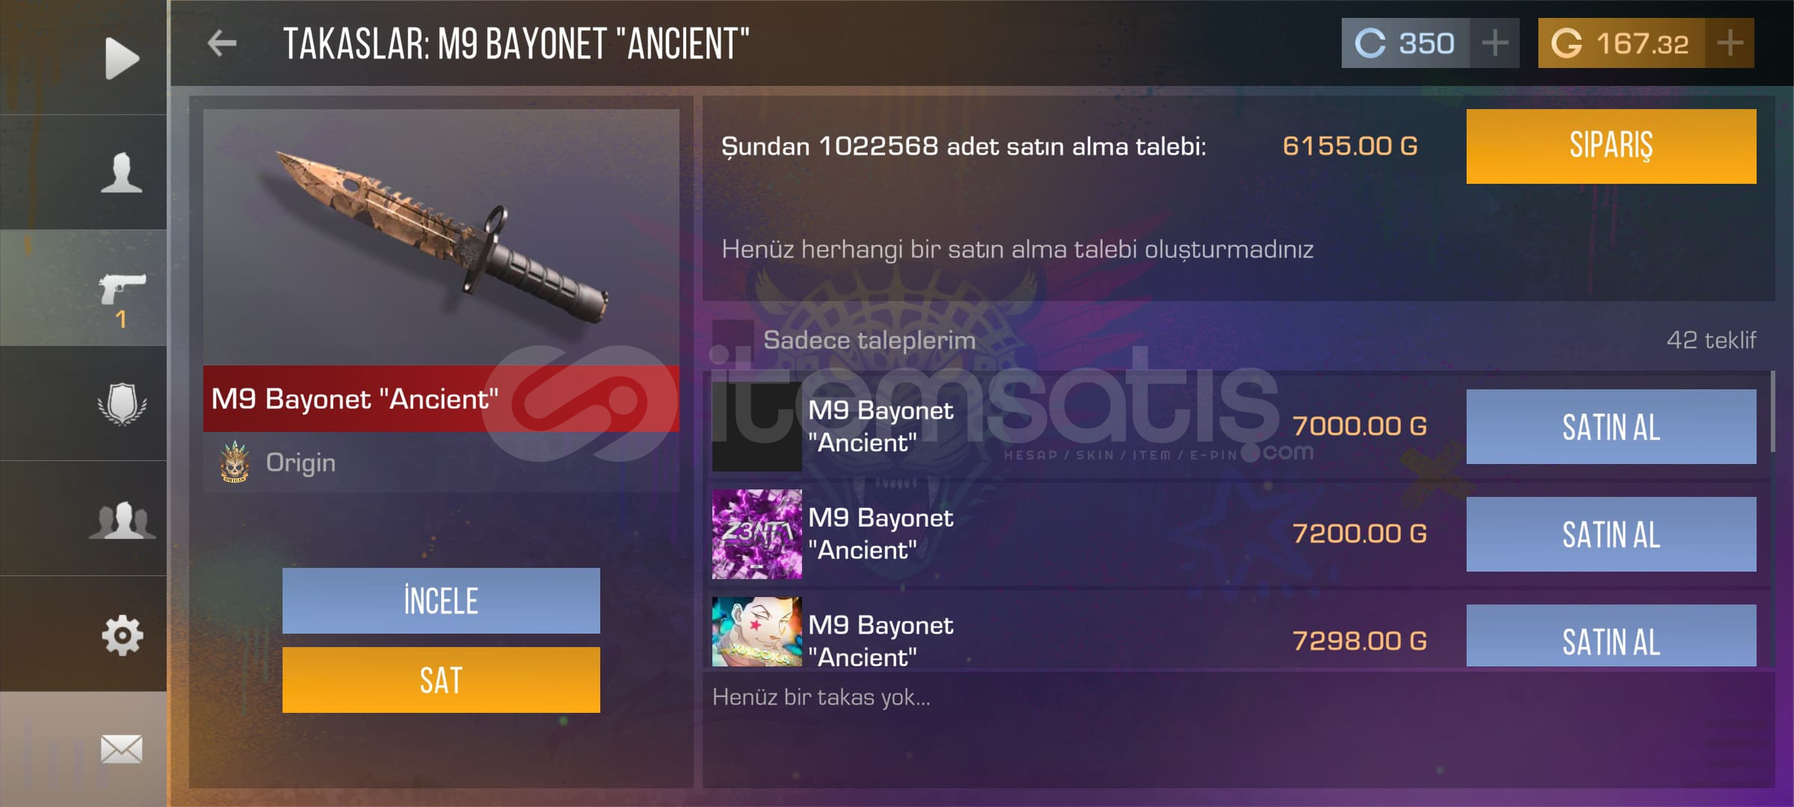This screenshot has width=1794, height=807.
Task: Open the Play menu arrow icon
Action: tap(122, 58)
